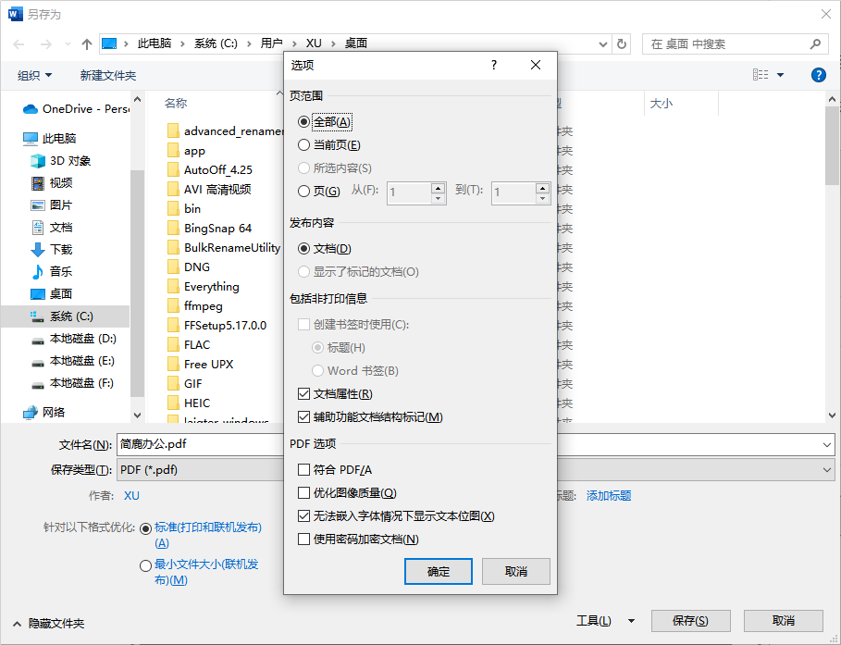Click the 添加标题 link

coord(607,495)
